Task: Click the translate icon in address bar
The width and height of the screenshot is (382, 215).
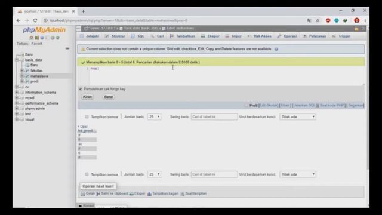Action: [x=309, y=20]
